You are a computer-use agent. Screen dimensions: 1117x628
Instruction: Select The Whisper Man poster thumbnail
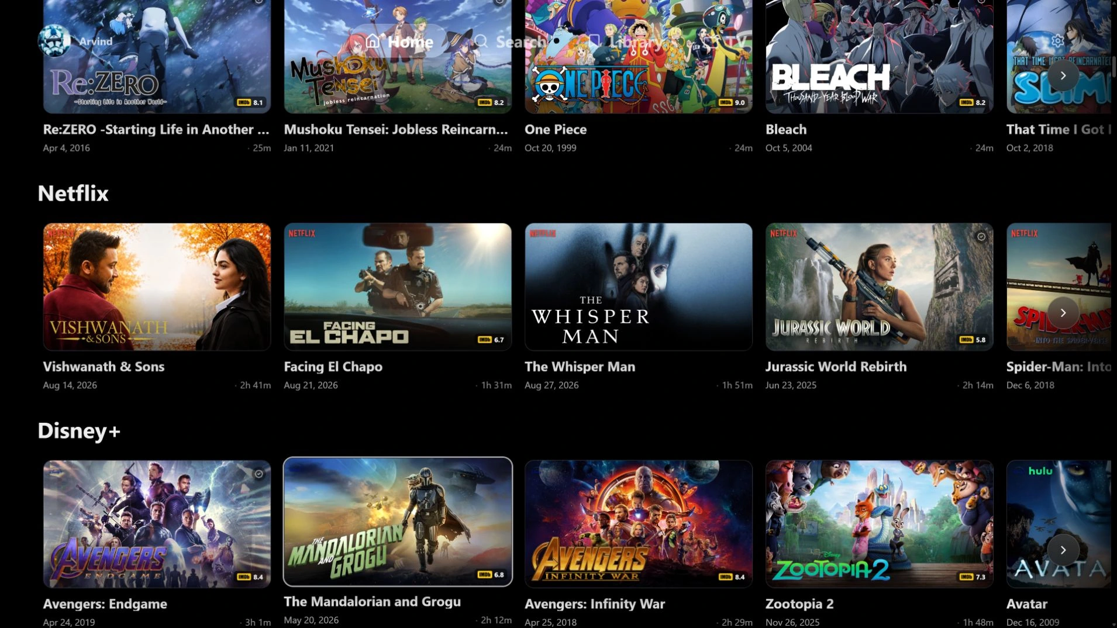pyautogui.click(x=639, y=287)
